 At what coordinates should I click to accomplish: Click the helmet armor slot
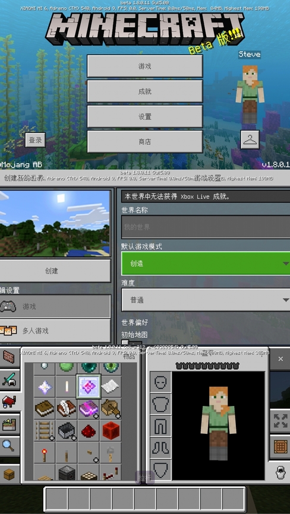(x=160, y=382)
